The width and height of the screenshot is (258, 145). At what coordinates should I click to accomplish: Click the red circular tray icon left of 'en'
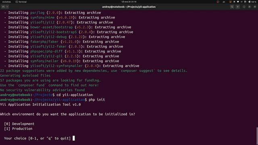tap(218, 2)
